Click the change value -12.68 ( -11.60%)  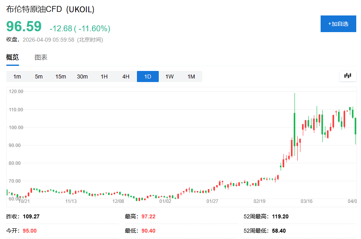tap(80, 29)
